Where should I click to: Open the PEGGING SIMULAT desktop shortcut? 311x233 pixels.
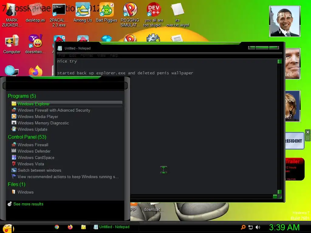tap(130, 15)
